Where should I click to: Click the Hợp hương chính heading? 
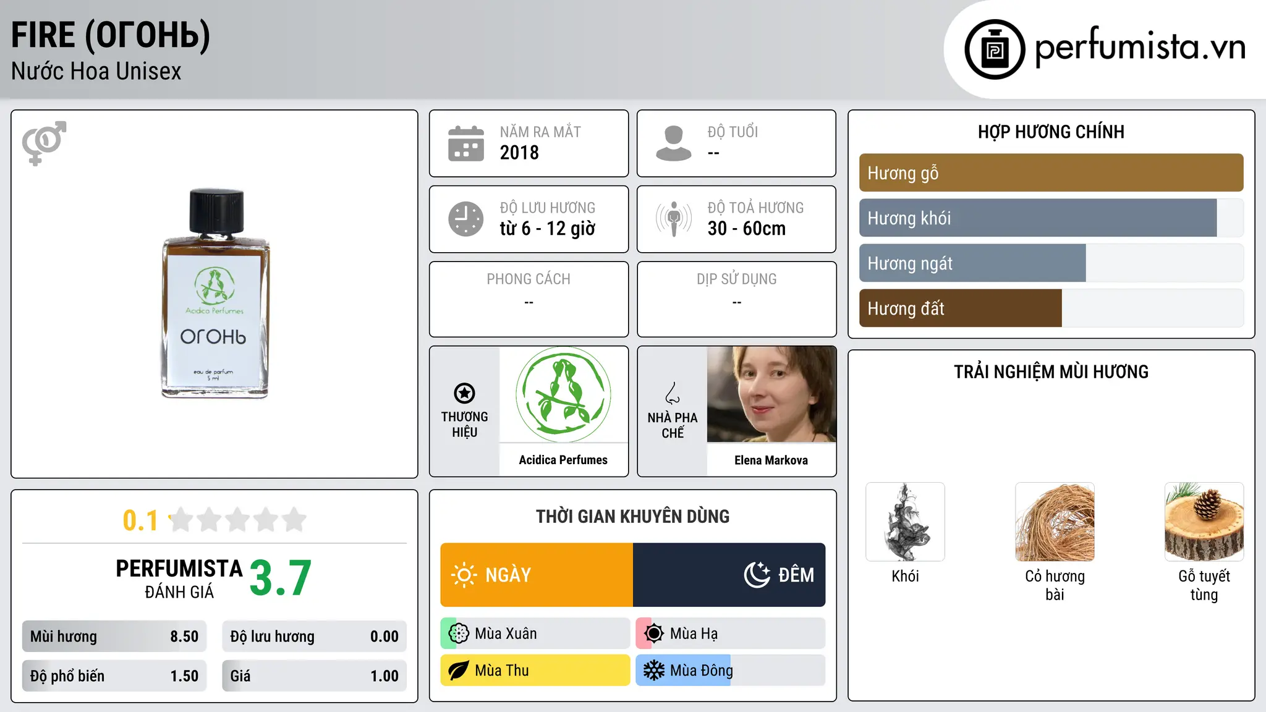click(x=1051, y=132)
